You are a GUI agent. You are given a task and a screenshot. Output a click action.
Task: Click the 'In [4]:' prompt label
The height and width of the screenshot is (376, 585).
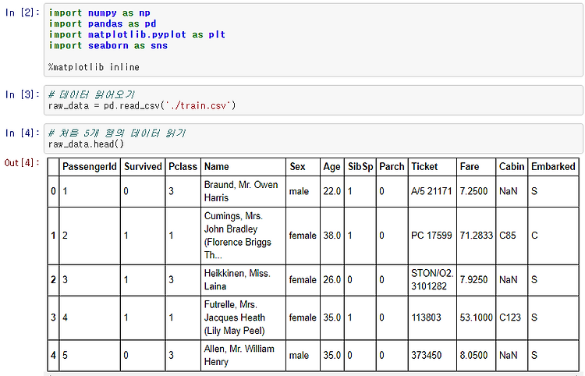coord(22,133)
